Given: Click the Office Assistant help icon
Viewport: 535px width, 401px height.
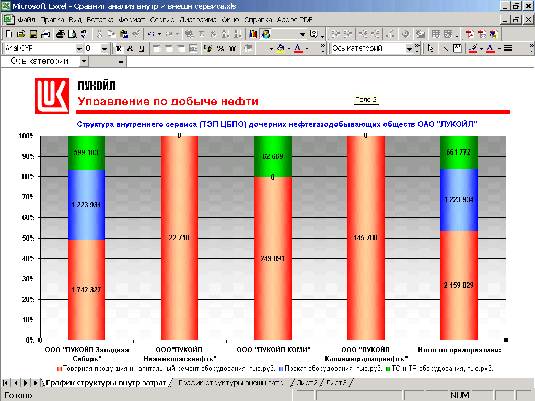Looking at the screenshot, I should click(x=314, y=34).
